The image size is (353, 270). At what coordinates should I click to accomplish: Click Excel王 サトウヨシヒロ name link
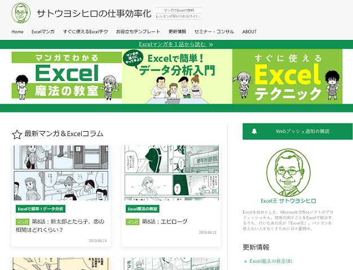(x=288, y=201)
